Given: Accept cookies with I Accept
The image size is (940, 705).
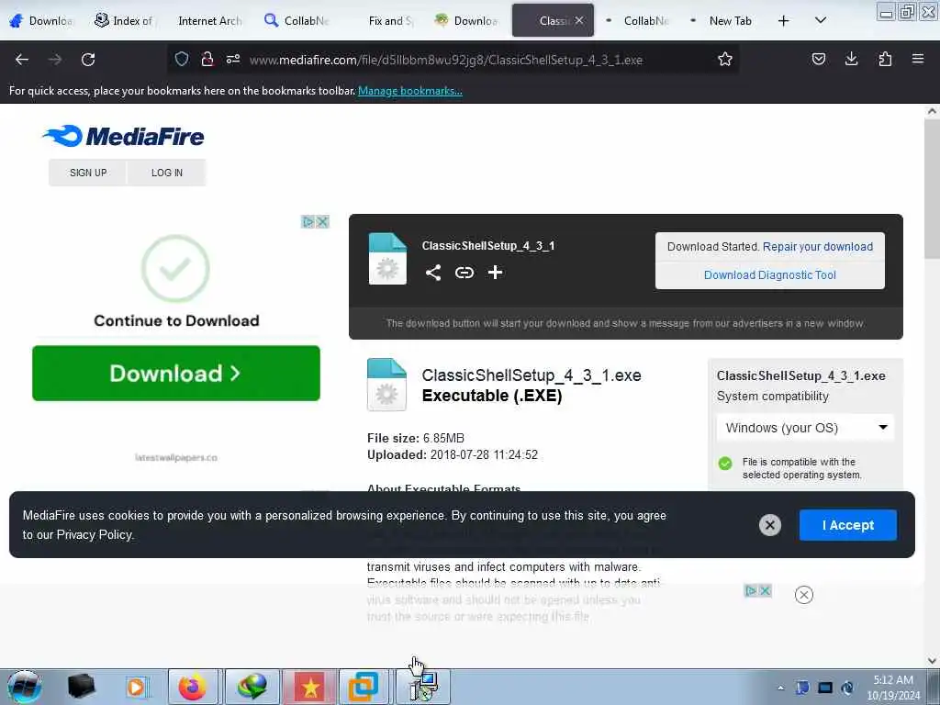Looking at the screenshot, I should (x=847, y=525).
